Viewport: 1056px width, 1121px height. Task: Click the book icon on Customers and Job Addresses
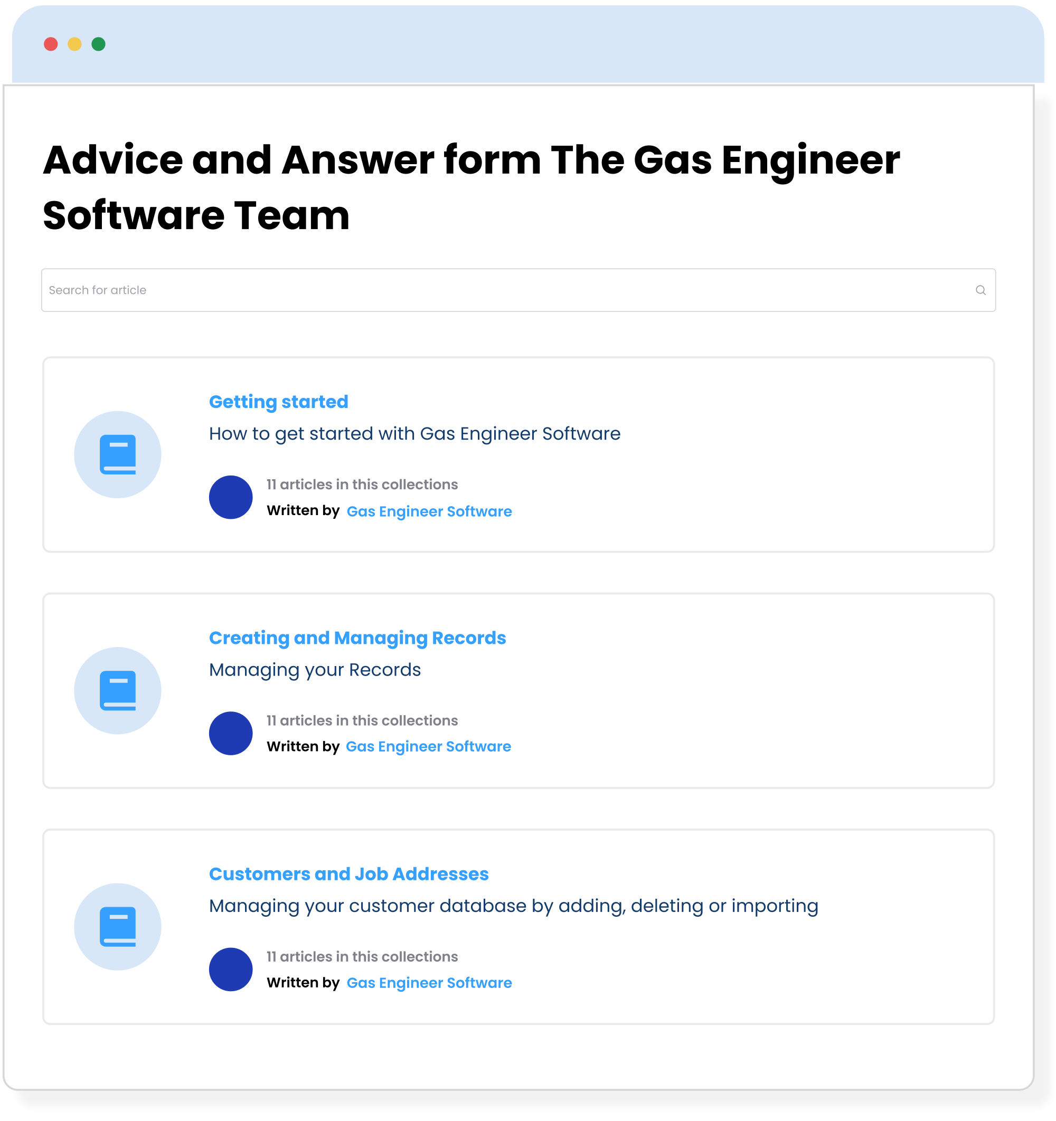[x=118, y=926]
